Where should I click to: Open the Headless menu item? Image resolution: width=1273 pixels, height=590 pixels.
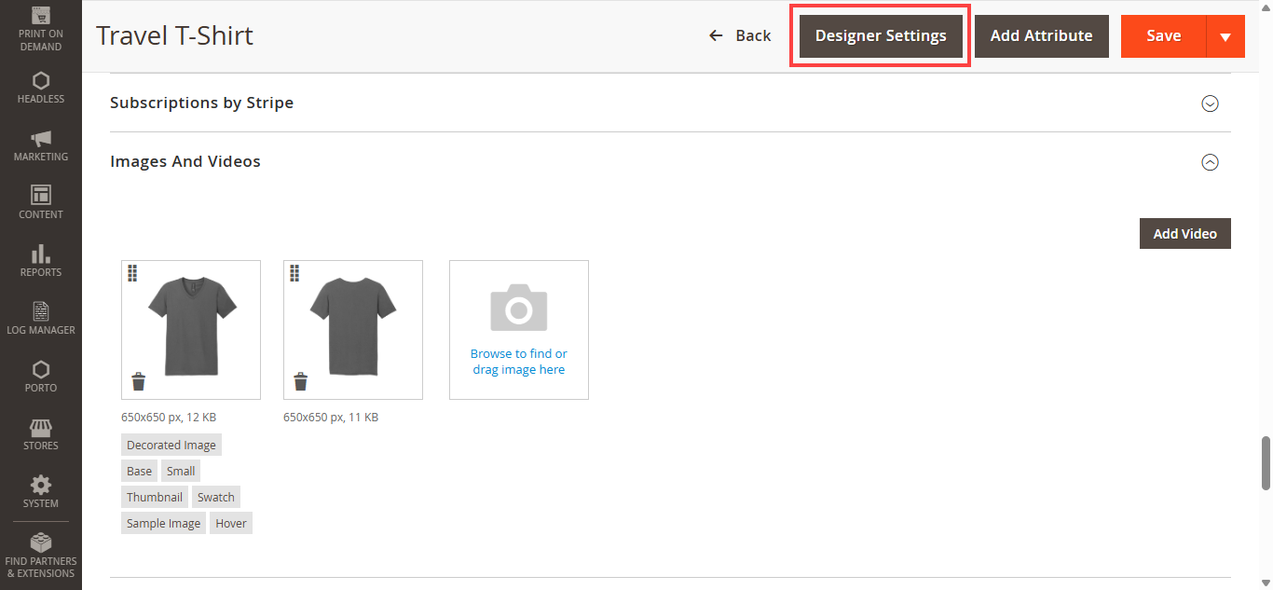(41, 88)
